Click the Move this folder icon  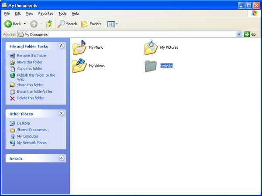coord(12,62)
